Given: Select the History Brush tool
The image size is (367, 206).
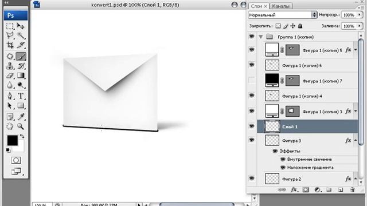Looking at the screenshot, I should 21,66.
